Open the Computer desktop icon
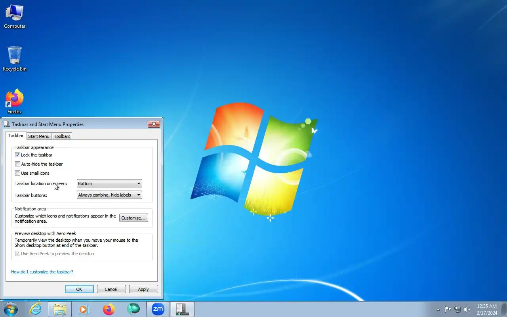This screenshot has height=317, width=507. [x=15, y=17]
